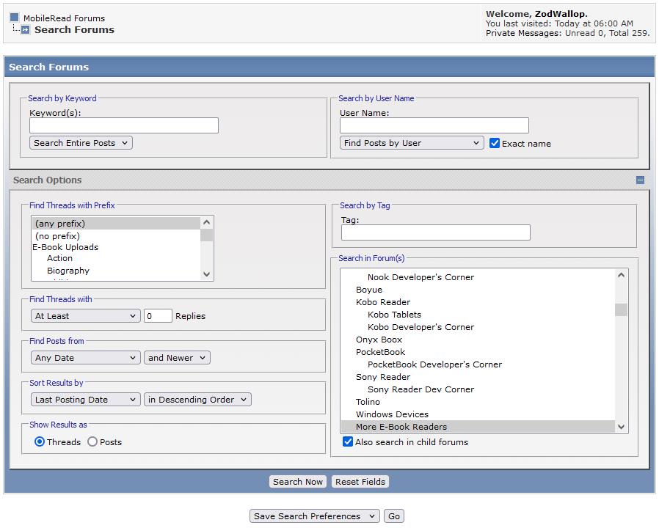Viewport: 659px width, 528px height.
Task: Toggle the Exact name checkbox
Action: point(495,143)
